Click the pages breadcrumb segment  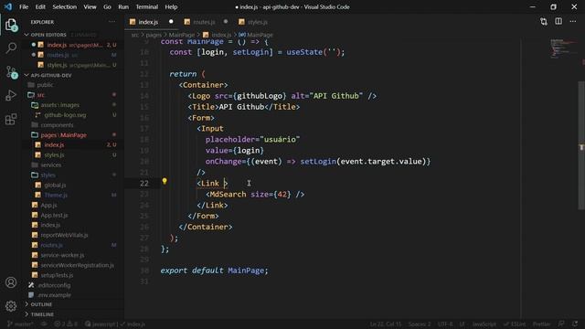tap(154, 35)
